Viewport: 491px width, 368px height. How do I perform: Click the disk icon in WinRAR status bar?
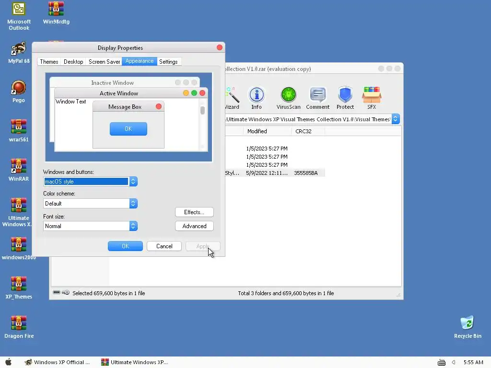coord(57,293)
